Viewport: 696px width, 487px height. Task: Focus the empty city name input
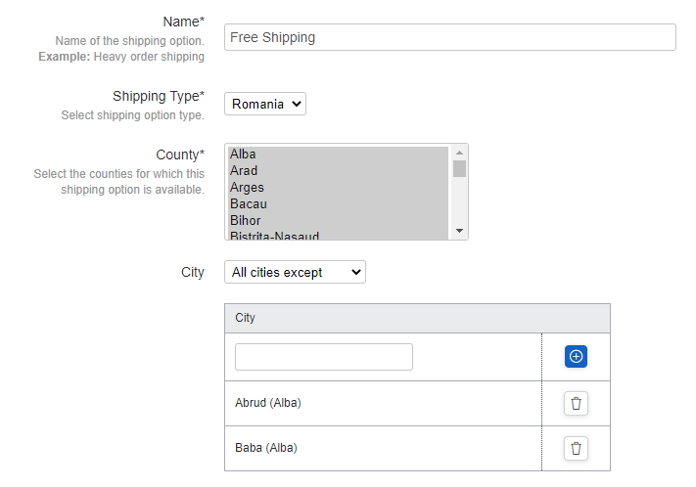click(324, 357)
